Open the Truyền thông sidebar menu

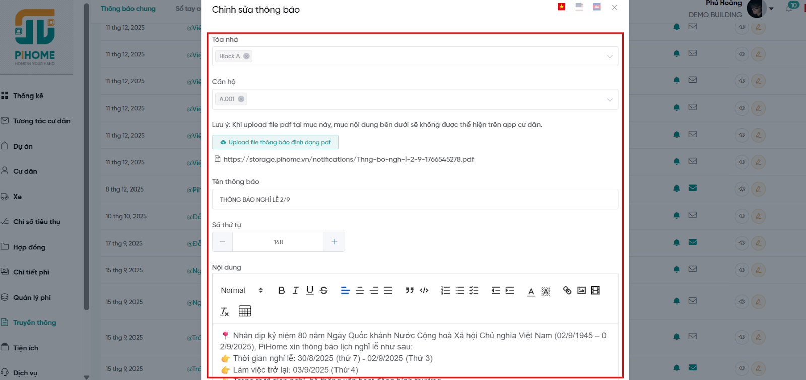click(34, 323)
